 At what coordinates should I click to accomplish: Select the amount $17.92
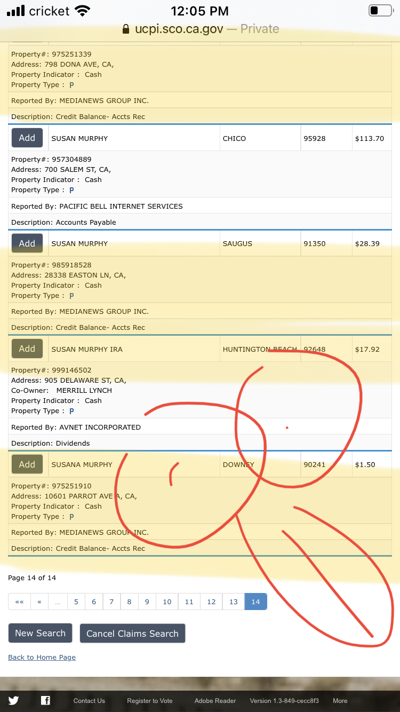(367, 349)
